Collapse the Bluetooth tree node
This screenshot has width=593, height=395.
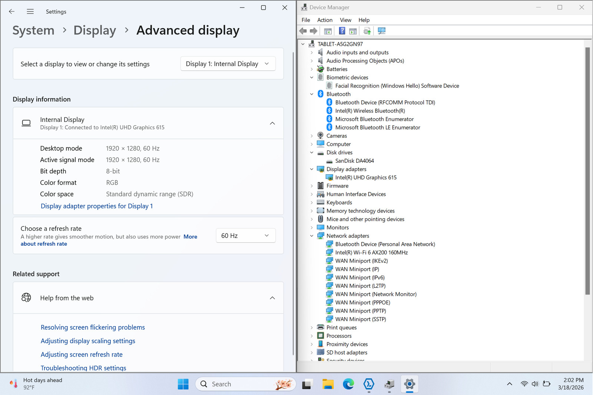pyautogui.click(x=312, y=94)
